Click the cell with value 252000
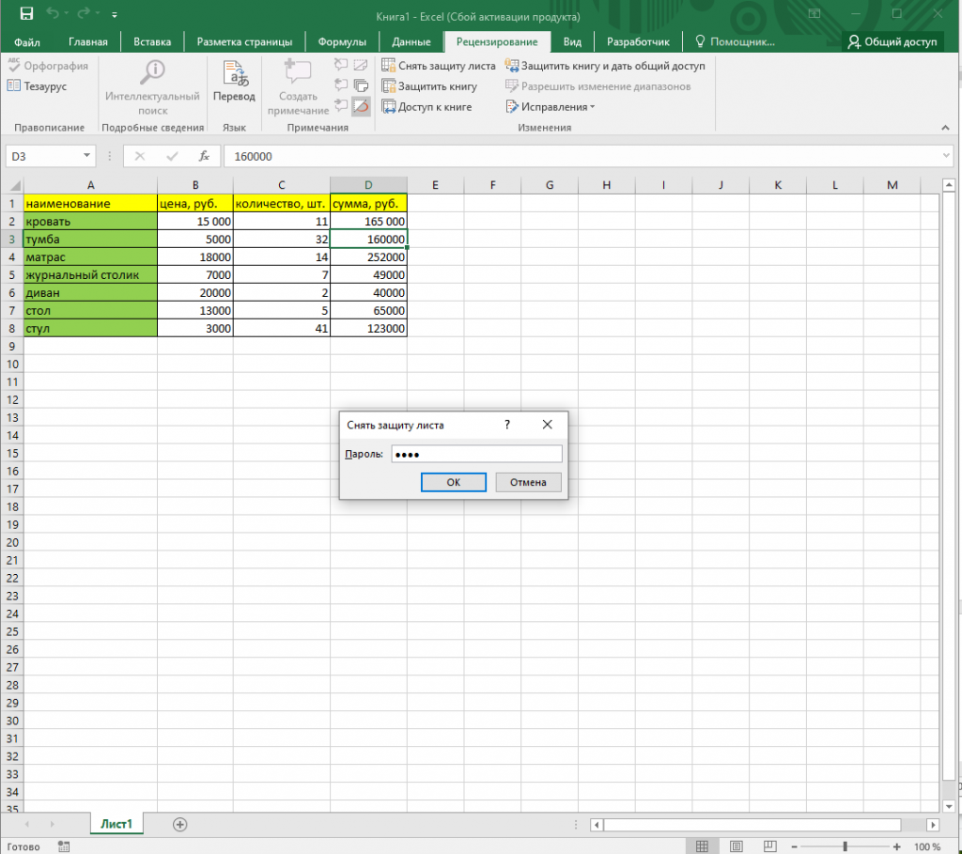 coord(368,257)
